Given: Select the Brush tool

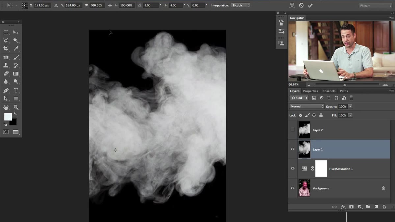Looking at the screenshot, I should click(x=16, y=57).
